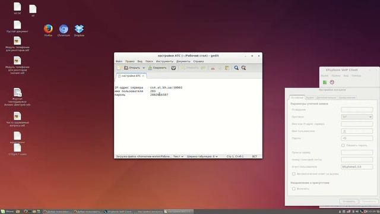Click the Имя пользователя input field
Screen dimensions: 380x214
(357, 131)
